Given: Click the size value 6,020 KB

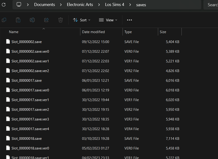Looking at the screenshot, I should [x=173, y=100].
